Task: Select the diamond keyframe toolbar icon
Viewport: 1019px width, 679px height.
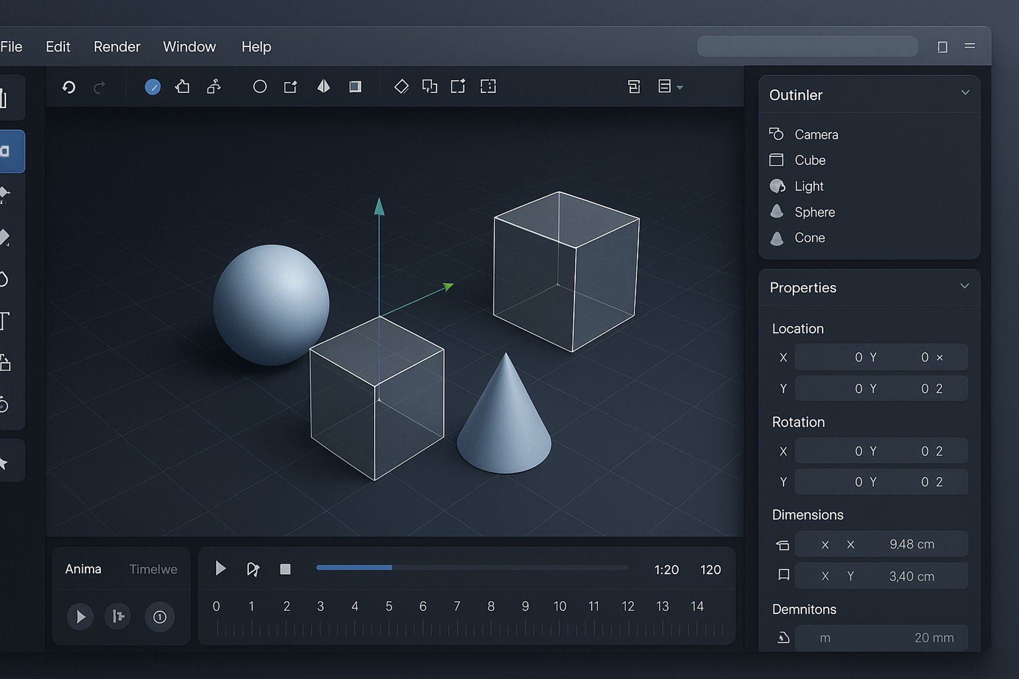Action: click(x=401, y=86)
